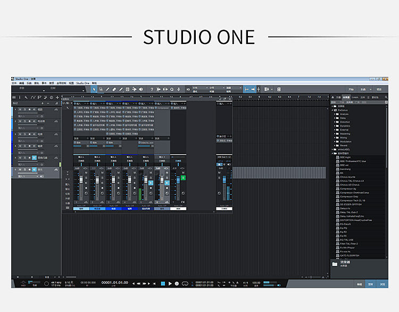This screenshot has height=312, width=399.
Task: Click the question mark help icon
Action: coord(152,89)
